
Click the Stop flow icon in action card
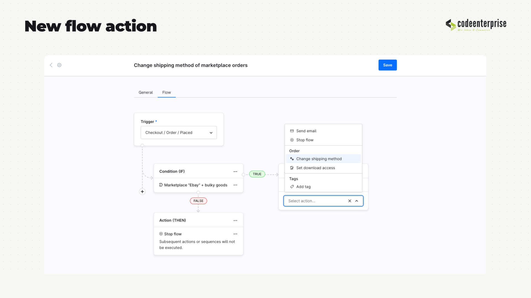[161, 234]
